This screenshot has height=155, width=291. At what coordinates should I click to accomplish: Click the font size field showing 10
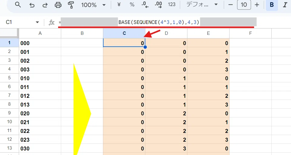pos(244,5)
